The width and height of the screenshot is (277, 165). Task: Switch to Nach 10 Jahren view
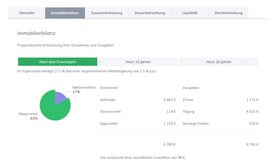point(138,62)
